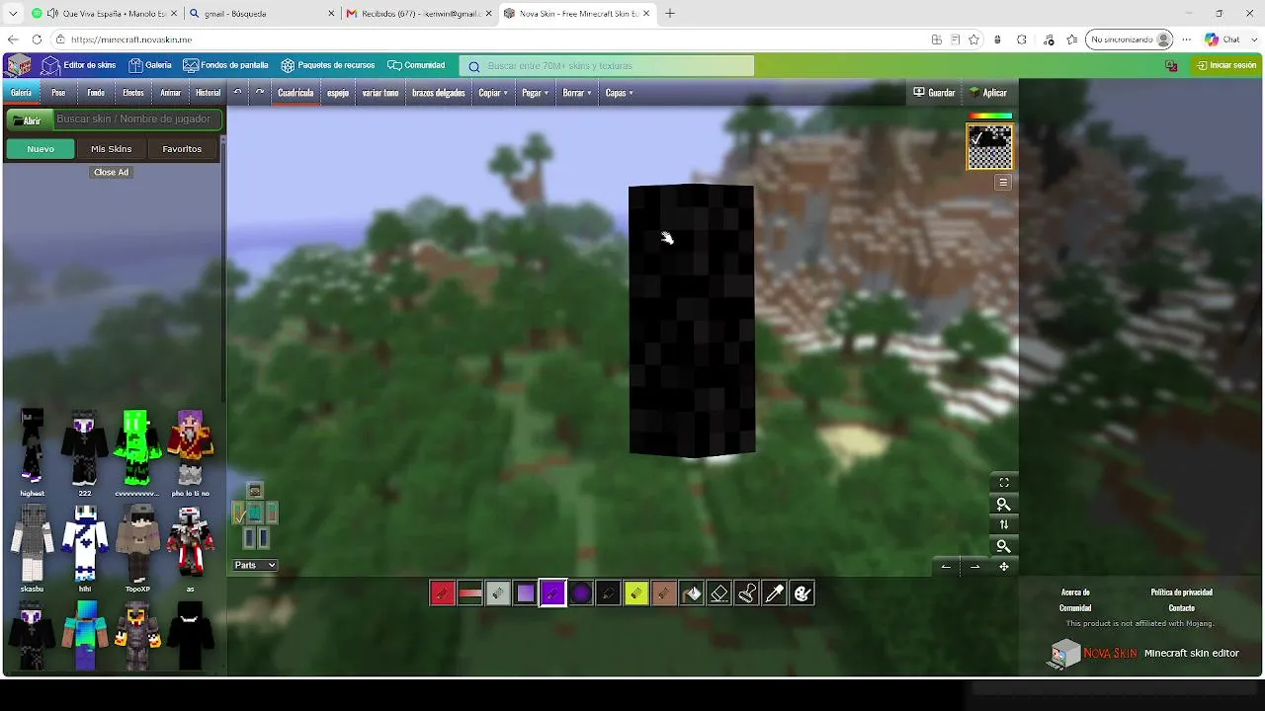Open the browser tab list dropdown
Viewport: 1265px width, 711px height.
[x=13, y=14]
